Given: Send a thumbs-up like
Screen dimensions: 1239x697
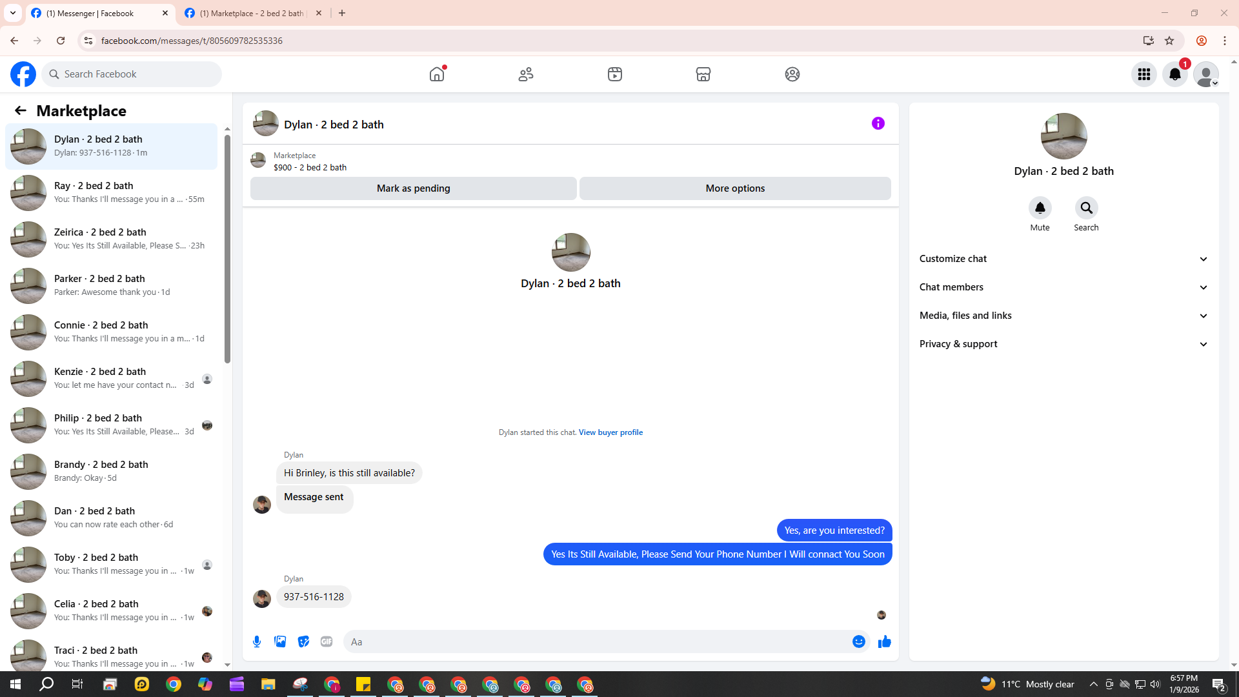Looking at the screenshot, I should [x=884, y=641].
